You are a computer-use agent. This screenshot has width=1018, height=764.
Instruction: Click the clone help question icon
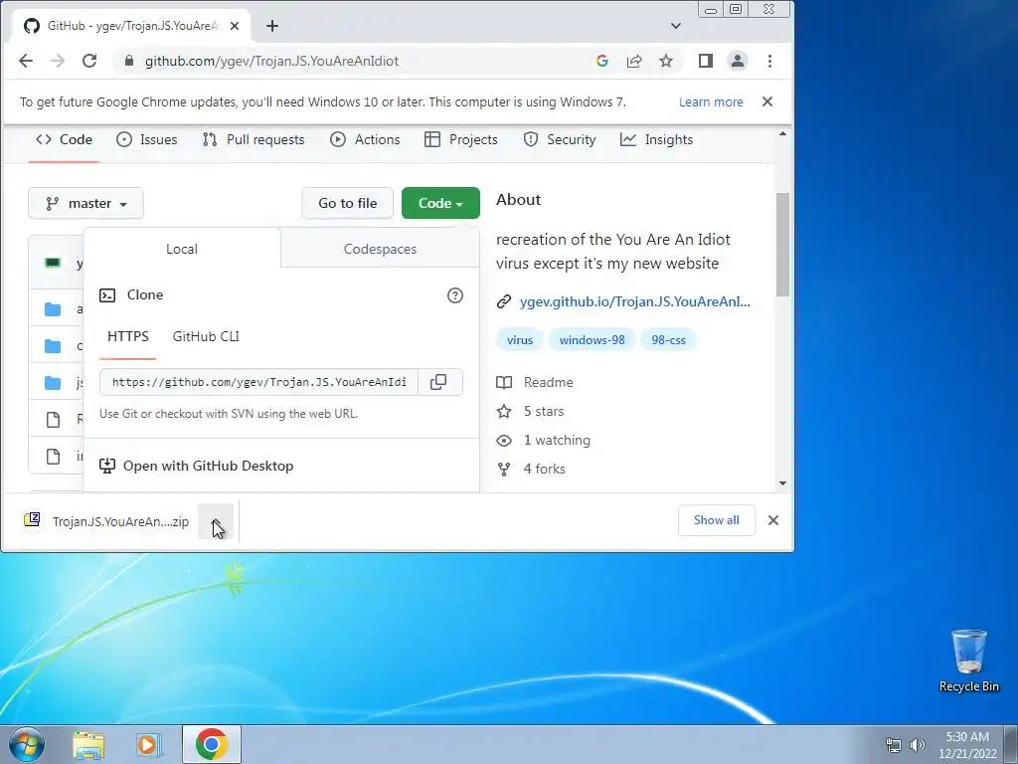(x=455, y=295)
